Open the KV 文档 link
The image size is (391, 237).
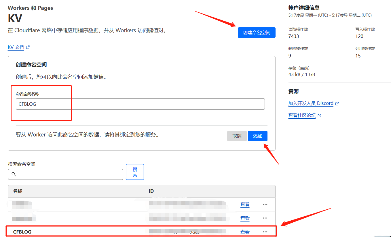(x=16, y=47)
